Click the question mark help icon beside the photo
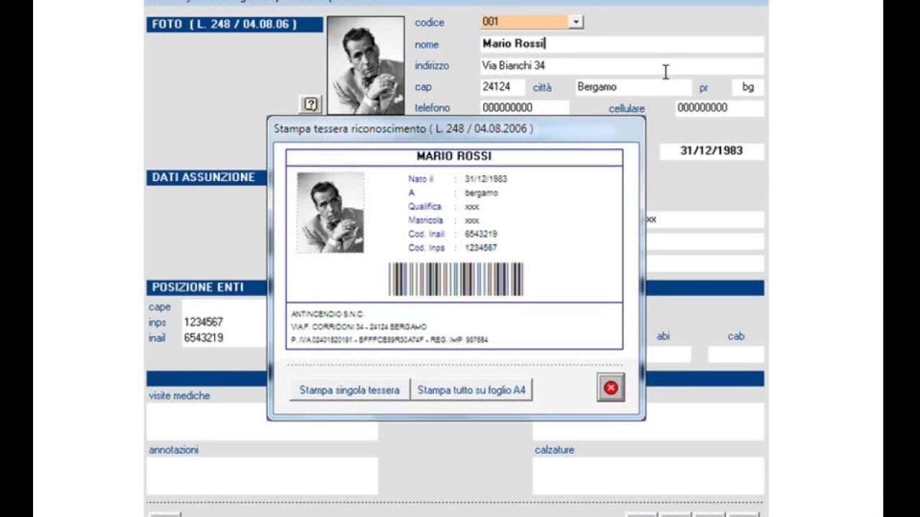The height and width of the screenshot is (517, 920). pyautogui.click(x=310, y=104)
